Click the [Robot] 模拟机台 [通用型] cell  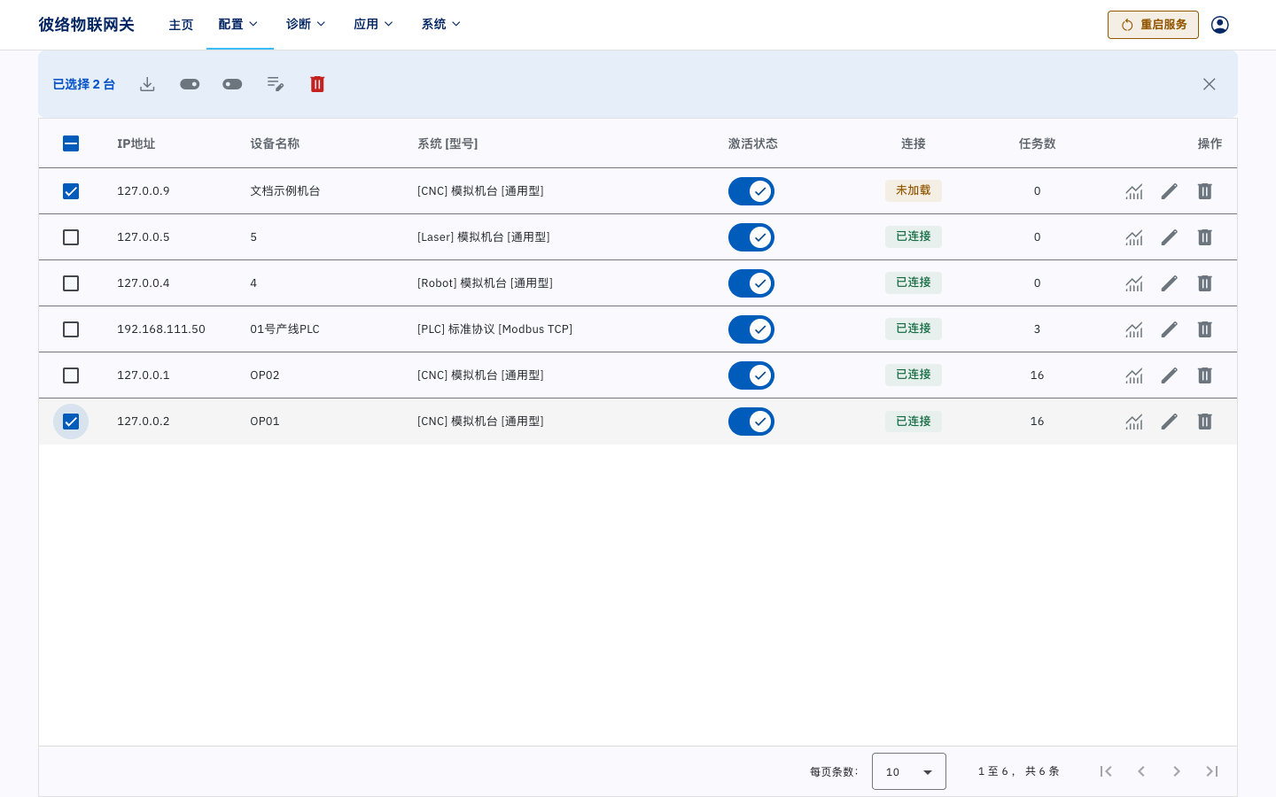point(485,283)
